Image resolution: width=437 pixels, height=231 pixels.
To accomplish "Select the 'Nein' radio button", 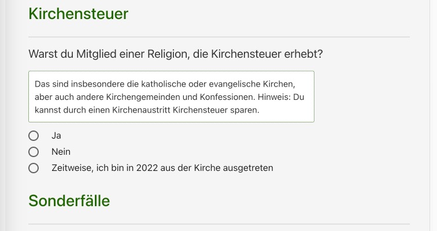I will click(x=34, y=152).
